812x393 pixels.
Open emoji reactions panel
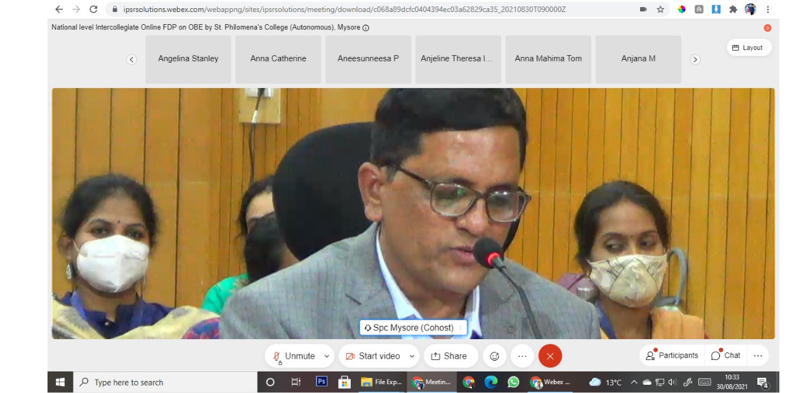click(x=495, y=356)
